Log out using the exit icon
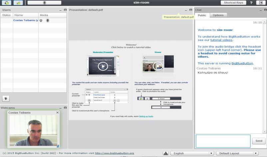Screen dimensions: 267x157 pyautogui.click(x=261, y=3)
